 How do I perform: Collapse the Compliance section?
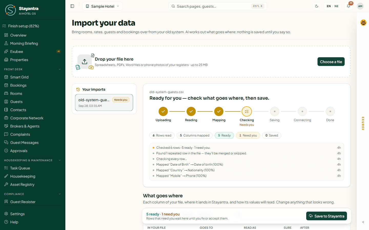coord(33,194)
